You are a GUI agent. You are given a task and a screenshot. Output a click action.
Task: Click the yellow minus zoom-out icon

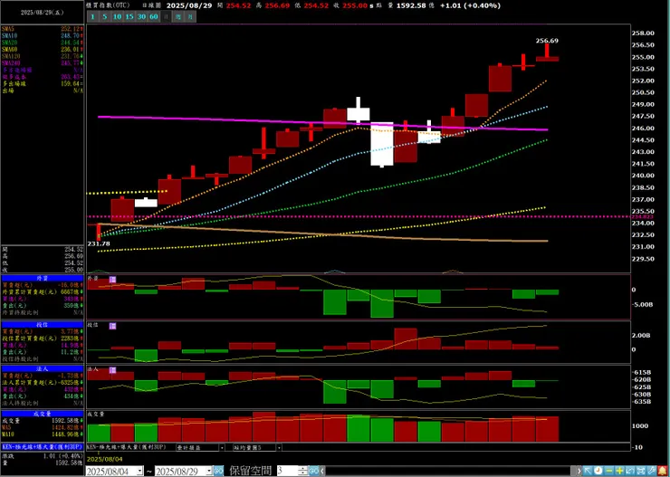[x=609, y=471]
